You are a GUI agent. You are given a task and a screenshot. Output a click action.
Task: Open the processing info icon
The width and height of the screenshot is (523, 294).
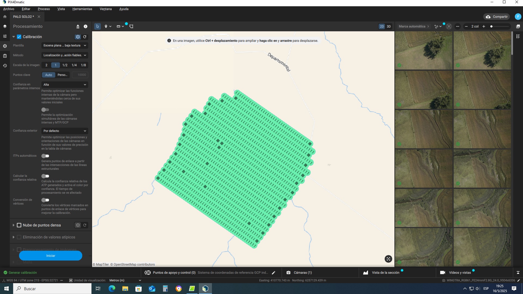tap(86, 26)
